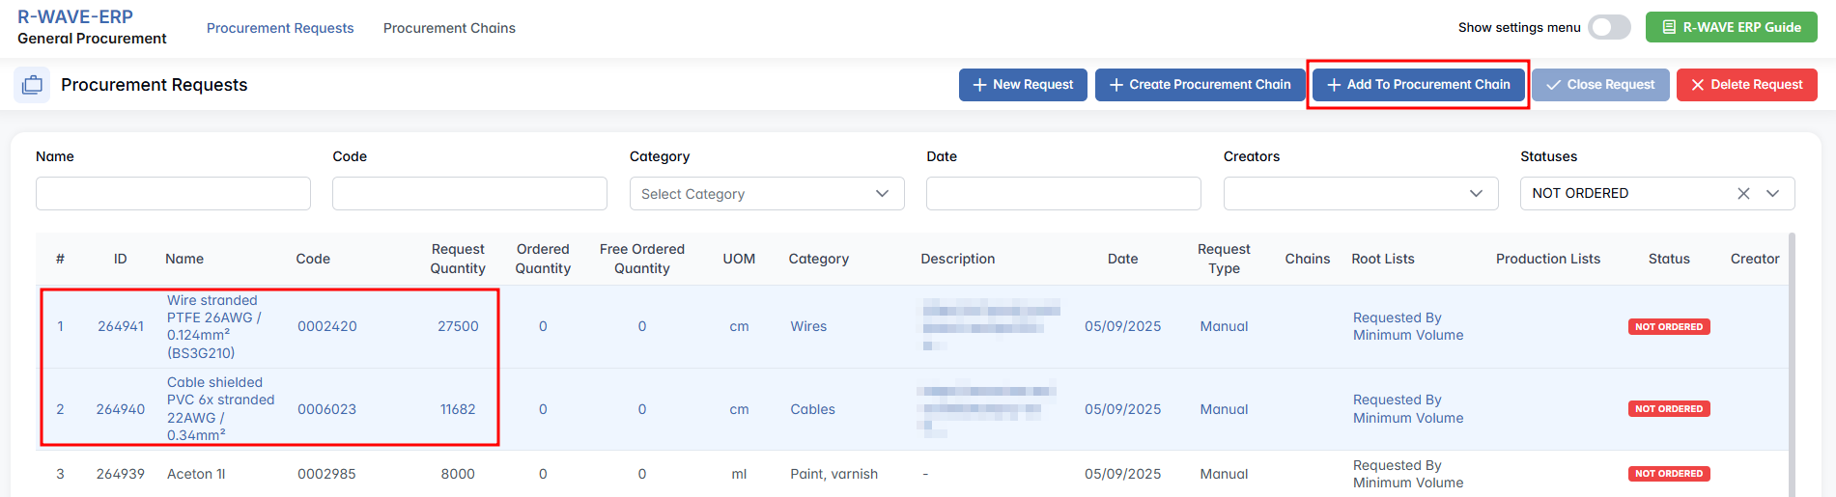Toggle the Show settings menu switch
Screen dimensions: 1836x497
1609,27
